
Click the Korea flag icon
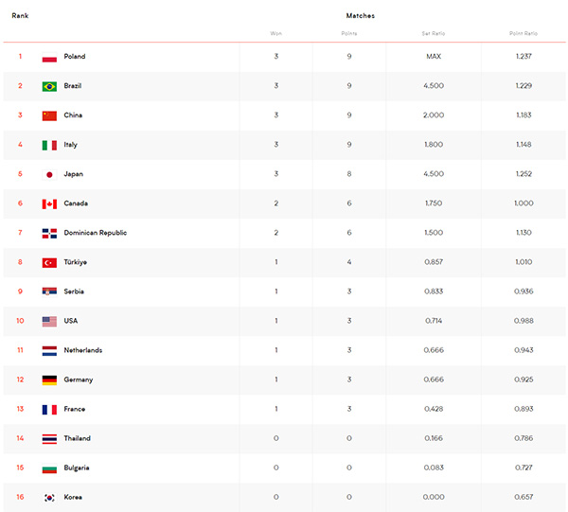click(49, 498)
